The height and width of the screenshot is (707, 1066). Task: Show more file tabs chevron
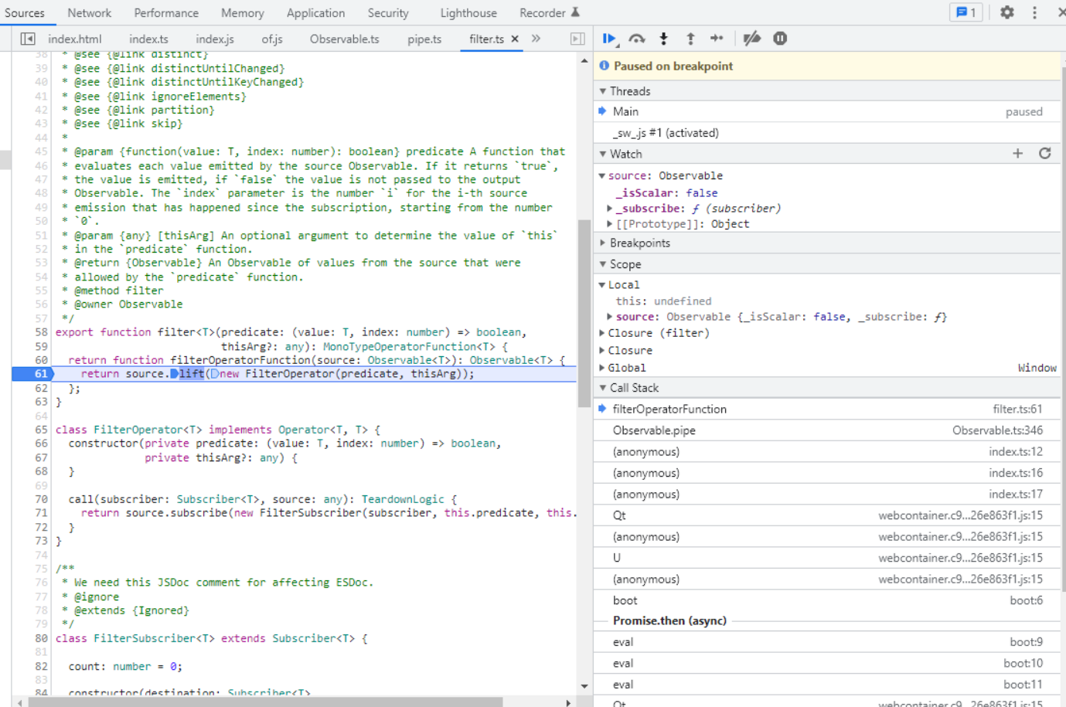536,39
